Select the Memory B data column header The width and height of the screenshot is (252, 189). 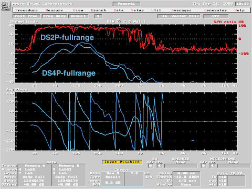tap(69, 165)
